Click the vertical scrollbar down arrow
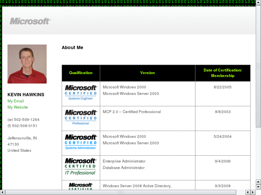 pos(258,187)
